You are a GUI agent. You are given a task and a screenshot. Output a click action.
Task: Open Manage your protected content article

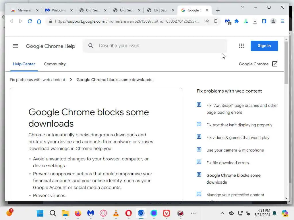[x=235, y=195]
